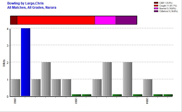Click the purple segment of the stacked bar

126,20
